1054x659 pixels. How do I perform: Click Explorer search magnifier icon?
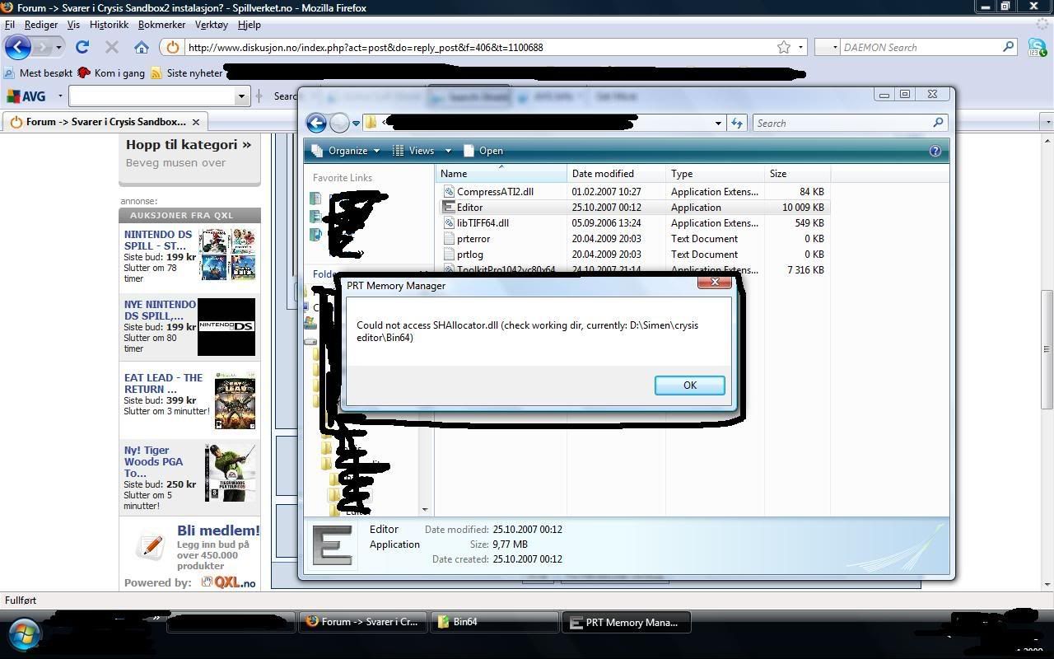click(x=937, y=123)
